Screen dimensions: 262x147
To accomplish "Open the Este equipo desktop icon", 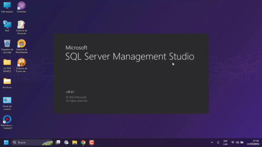I will (x=7, y=7).
